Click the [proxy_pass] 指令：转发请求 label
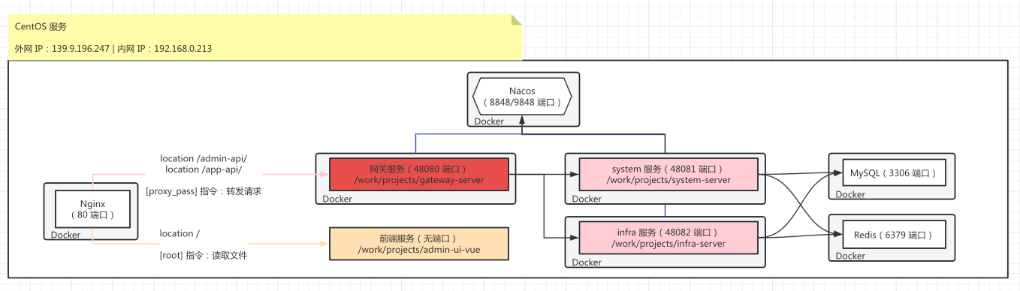The width and height of the screenshot is (1020, 291). pyautogui.click(x=204, y=192)
